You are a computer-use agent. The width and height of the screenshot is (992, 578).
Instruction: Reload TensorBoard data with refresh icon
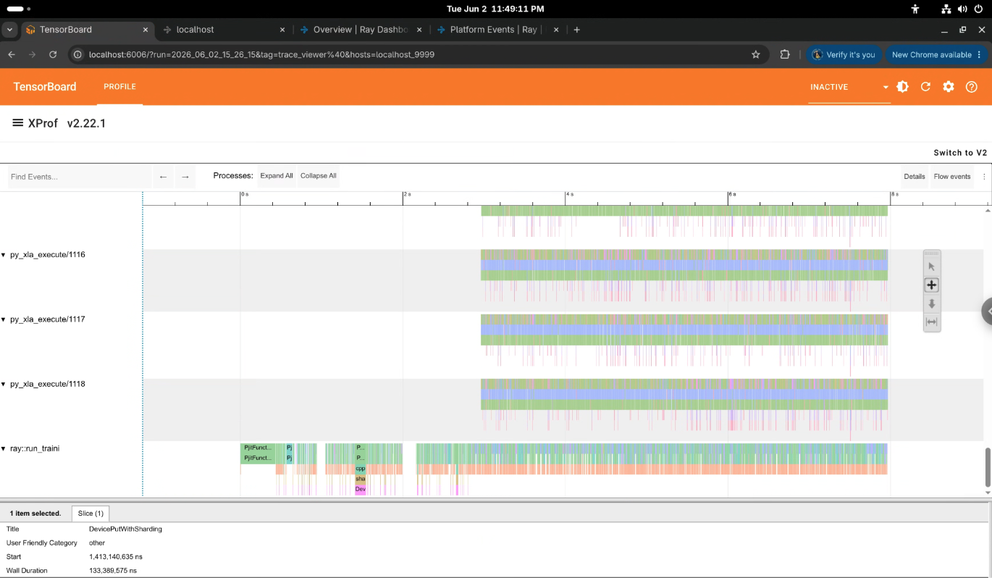click(925, 87)
